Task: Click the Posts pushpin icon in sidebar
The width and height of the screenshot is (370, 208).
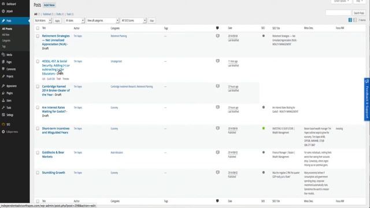Action: 3,21
